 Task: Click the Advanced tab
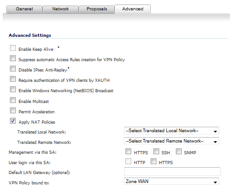pyautogui.click(x=133, y=9)
